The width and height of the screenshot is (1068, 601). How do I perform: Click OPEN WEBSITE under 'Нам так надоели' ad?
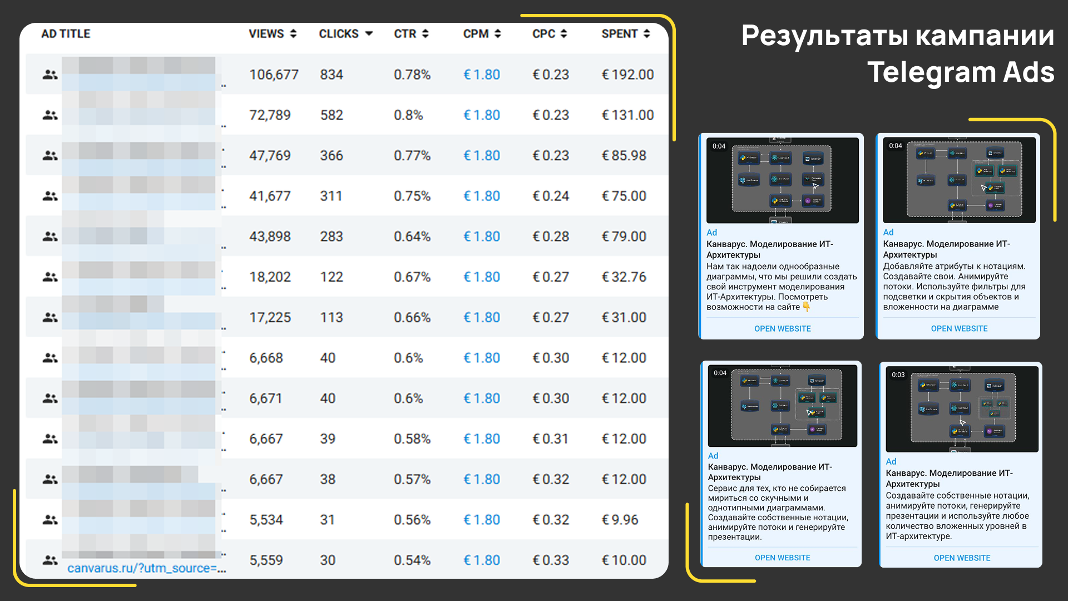tap(782, 329)
